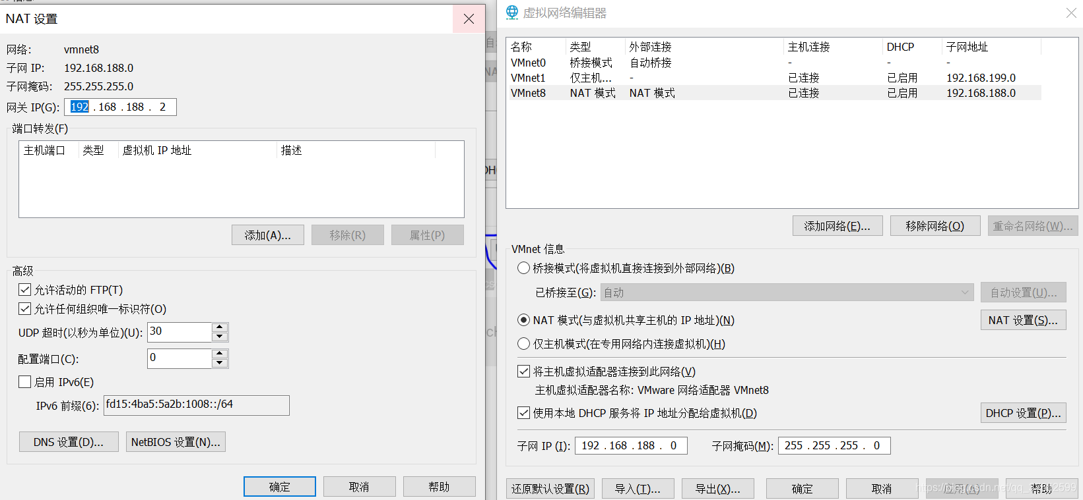Toggle 允许活动的 FTP checkbox
Screen dimensions: 1083x500
click(25, 289)
